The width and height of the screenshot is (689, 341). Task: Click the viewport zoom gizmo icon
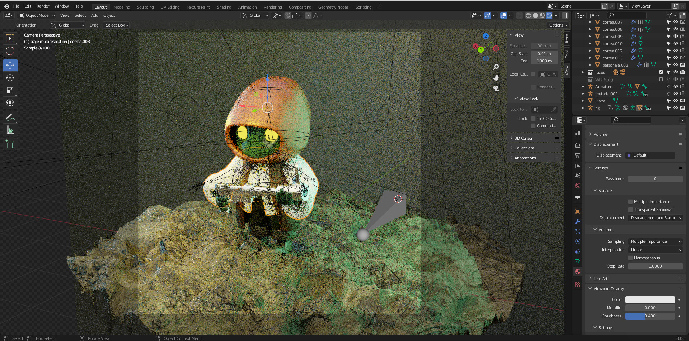point(496,67)
